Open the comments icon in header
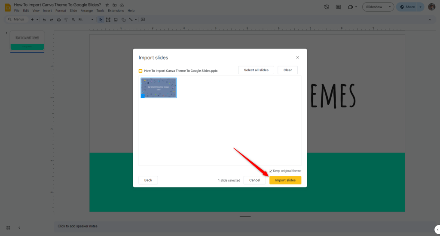The height and width of the screenshot is (236, 440). [x=339, y=7]
